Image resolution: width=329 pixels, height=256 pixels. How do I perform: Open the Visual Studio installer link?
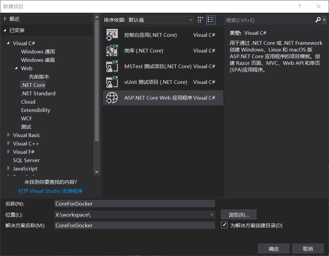tap(50, 191)
